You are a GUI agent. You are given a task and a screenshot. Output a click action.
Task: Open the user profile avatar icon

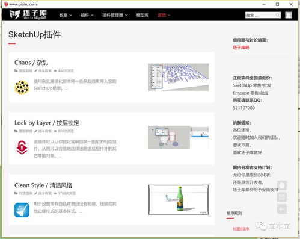coord(289,15)
